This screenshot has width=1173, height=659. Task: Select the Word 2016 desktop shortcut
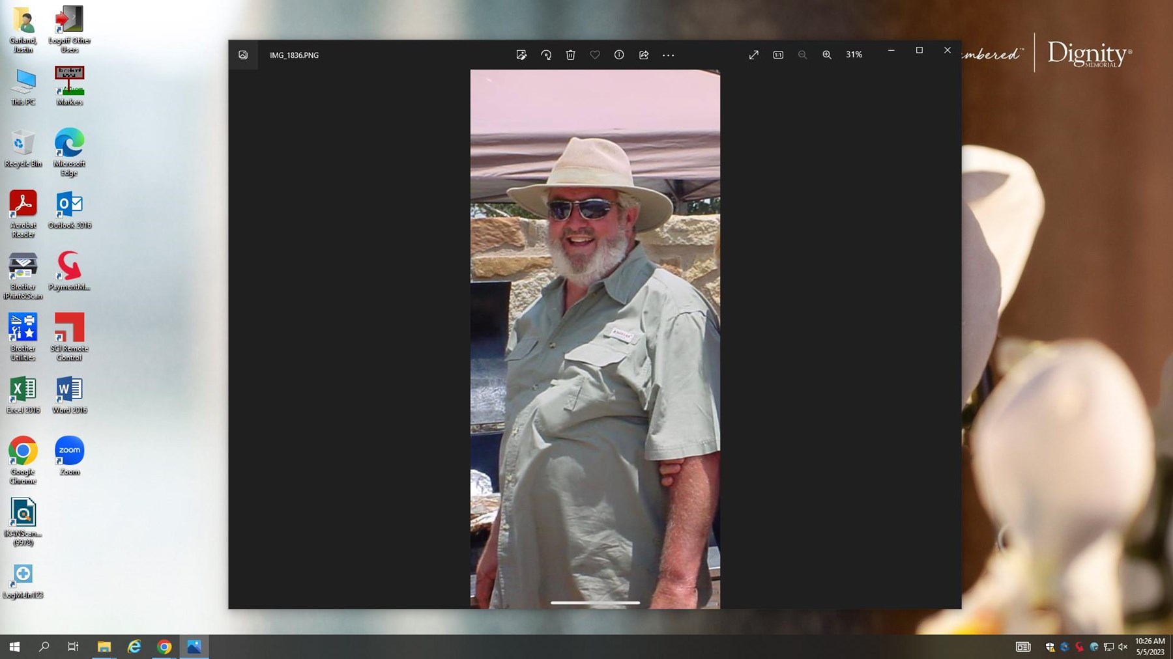[x=69, y=395]
